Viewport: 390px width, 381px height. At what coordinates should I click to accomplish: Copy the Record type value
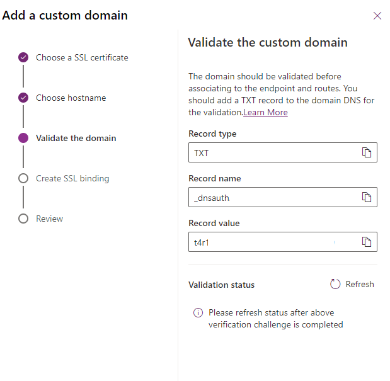(367, 152)
